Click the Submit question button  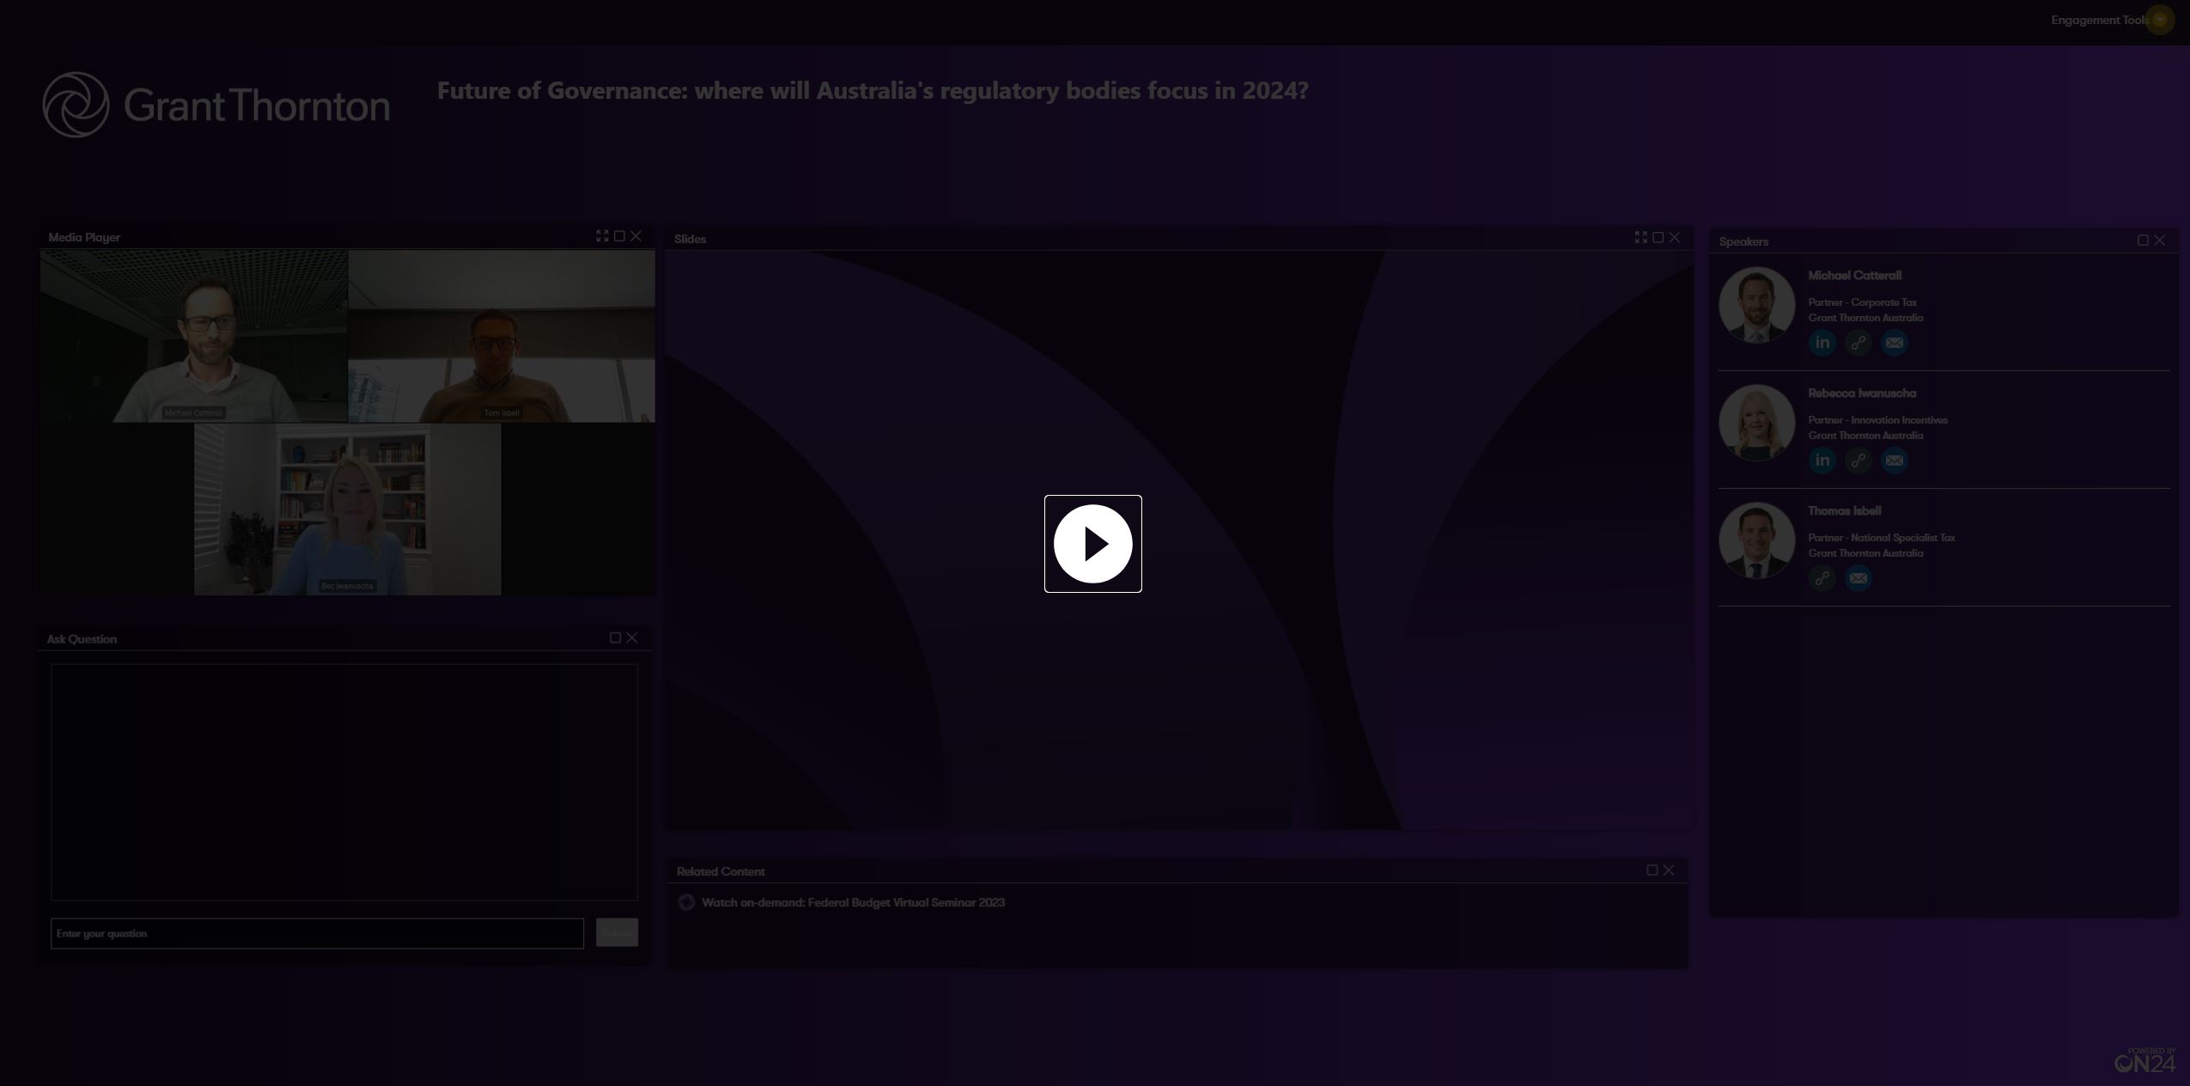click(x=617, y=933)
